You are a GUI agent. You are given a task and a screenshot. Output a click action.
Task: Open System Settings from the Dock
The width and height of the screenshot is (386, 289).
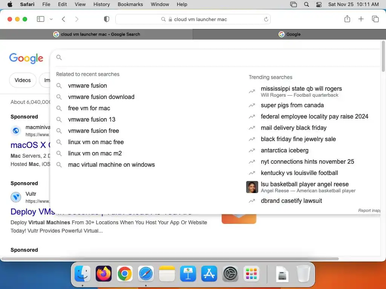tap(230, 274)
